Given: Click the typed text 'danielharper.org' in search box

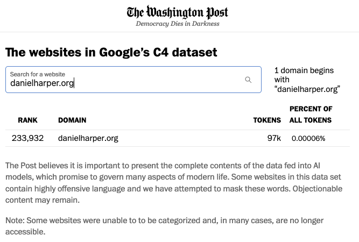Looking at the screenshot, I should [x=42, y=83].
